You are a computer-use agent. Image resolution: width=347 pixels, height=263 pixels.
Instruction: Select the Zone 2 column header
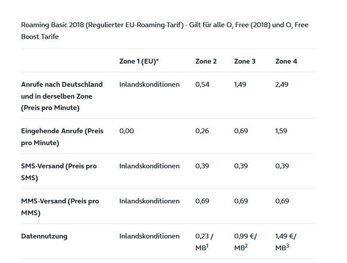[x=206, y=61]
